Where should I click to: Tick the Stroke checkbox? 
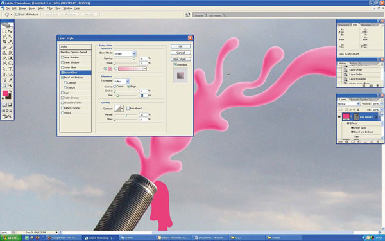(x=62, y=113)
